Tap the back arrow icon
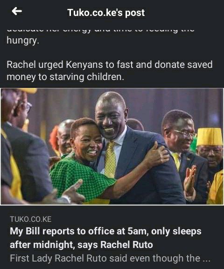The image size is (224, 269). (x=17, y=11)
